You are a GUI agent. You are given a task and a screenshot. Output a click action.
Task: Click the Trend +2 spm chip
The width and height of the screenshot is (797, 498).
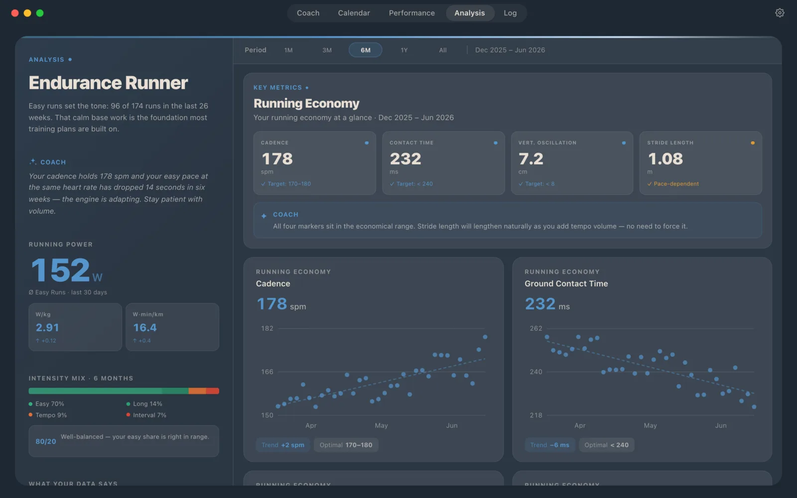click(283, 445)
